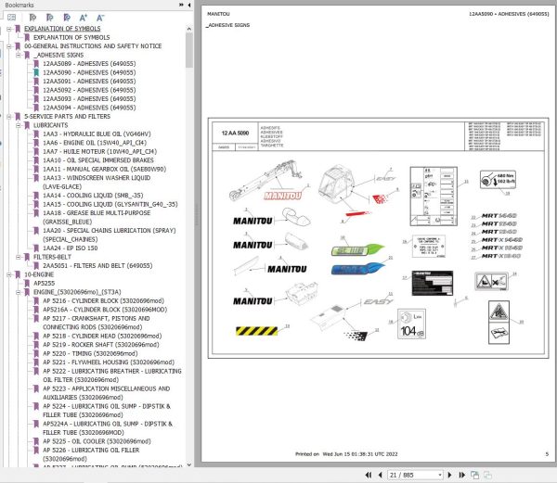
Task: Open AP 5220 - TIMING bookmark
Action: [90, 353]
